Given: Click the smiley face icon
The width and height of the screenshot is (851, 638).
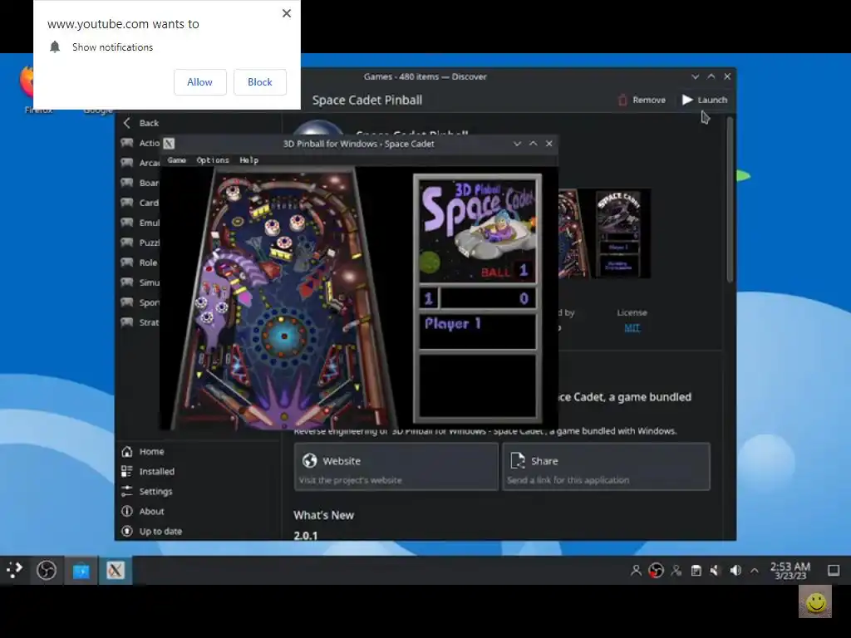Looking at the screenshot, I should [x=815, y=601].
